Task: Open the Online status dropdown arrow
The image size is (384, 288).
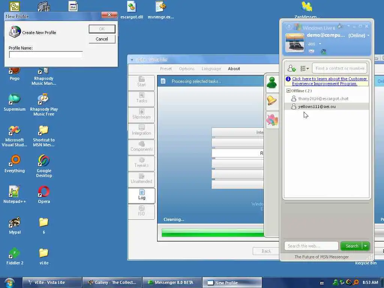Action: (368, 36)
